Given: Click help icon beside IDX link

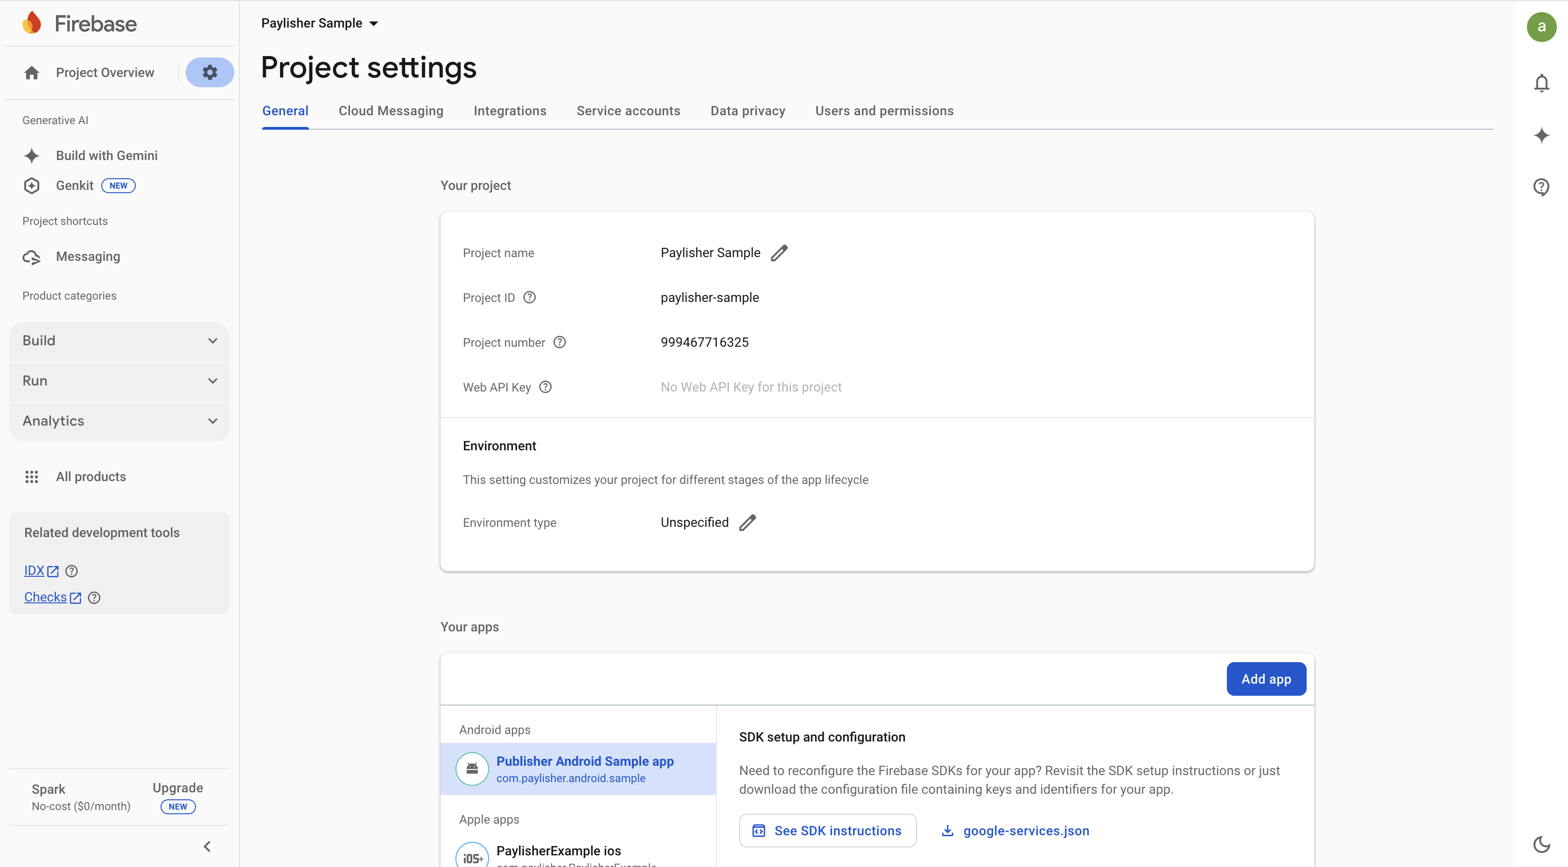Looking at the screenshot, I should [71, 571].
